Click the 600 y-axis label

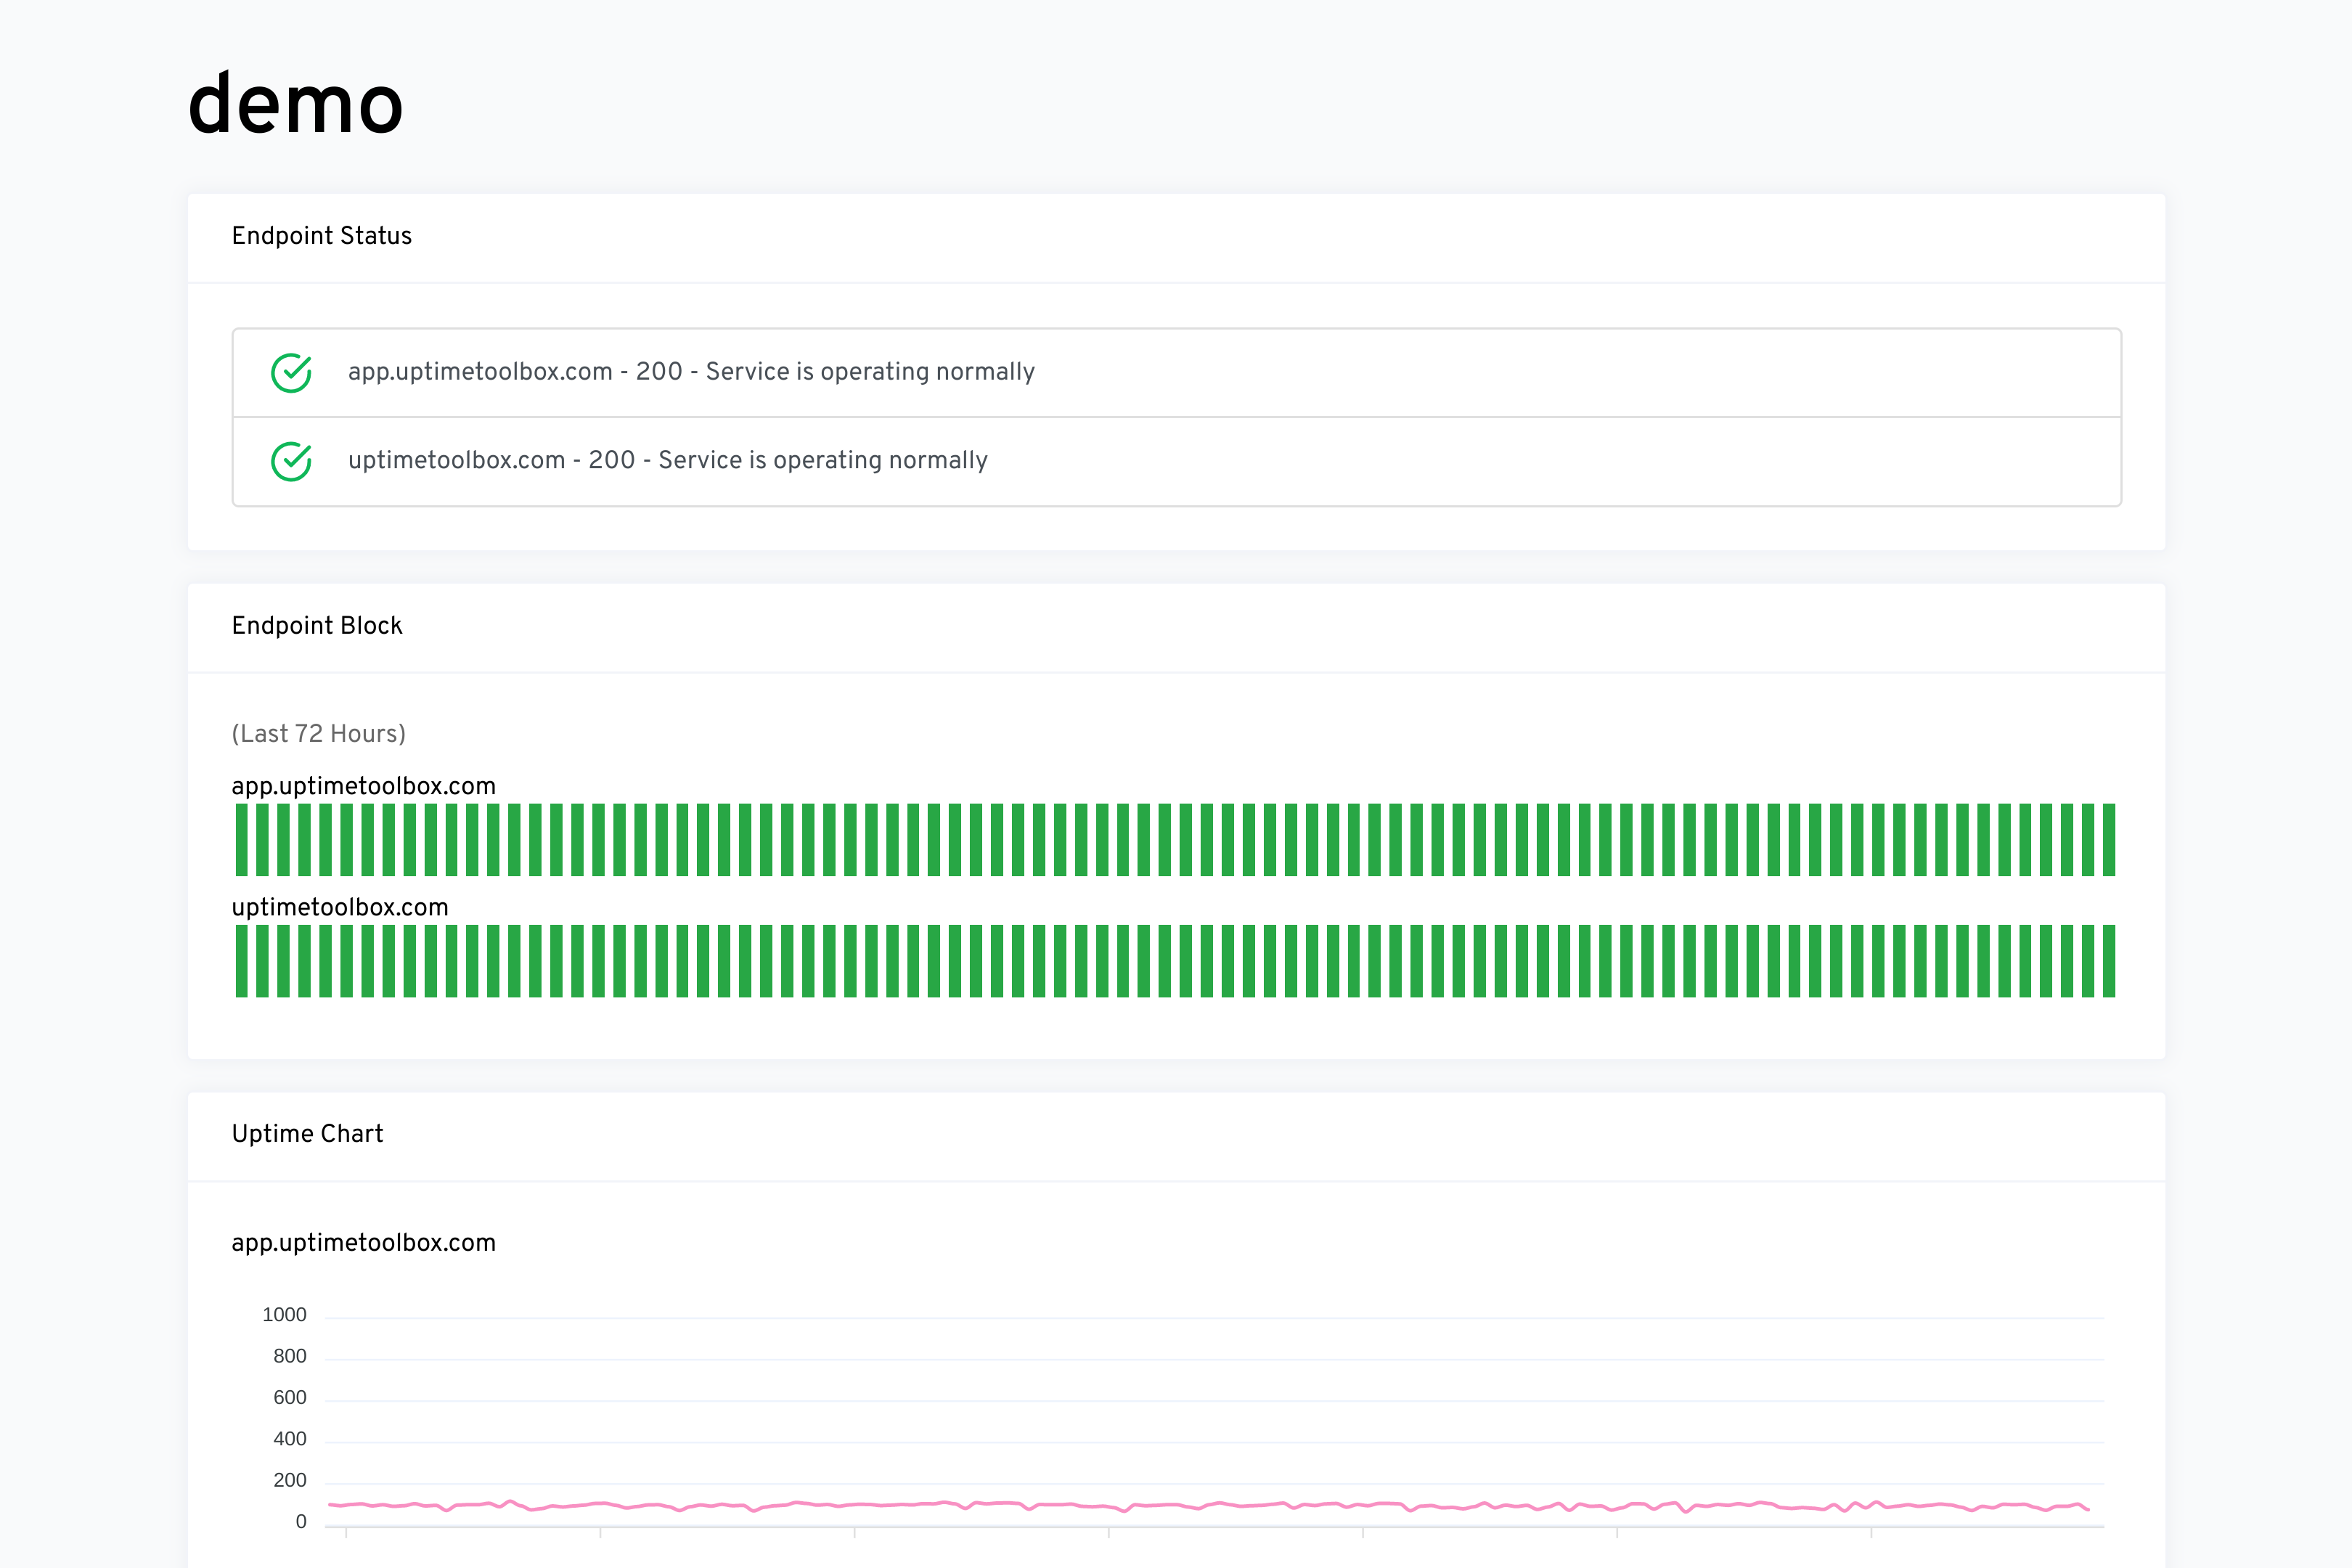(x=290, y=1398)
